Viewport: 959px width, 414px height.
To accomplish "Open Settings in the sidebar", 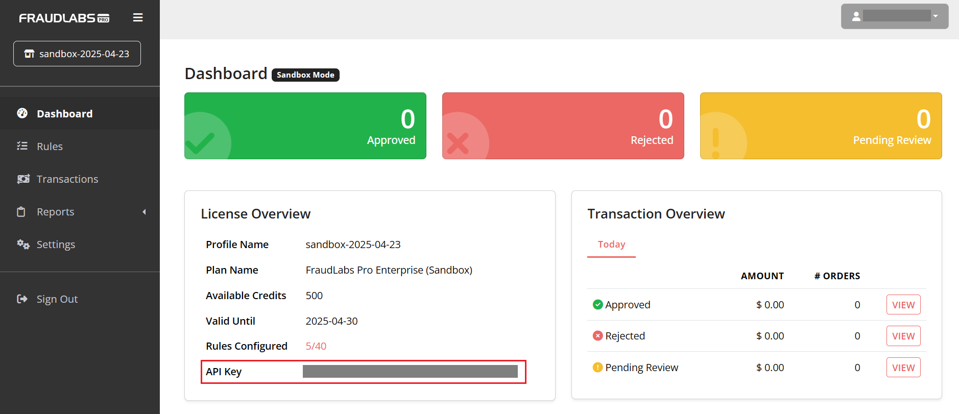I will (x=80, y=244).
